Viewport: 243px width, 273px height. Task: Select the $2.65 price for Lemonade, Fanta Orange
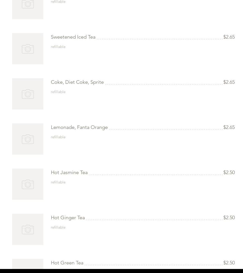coord(229,127)
